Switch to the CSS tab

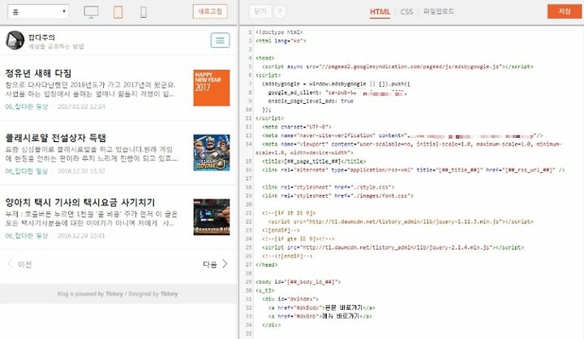pyautogui.click(x=406, y=11)
